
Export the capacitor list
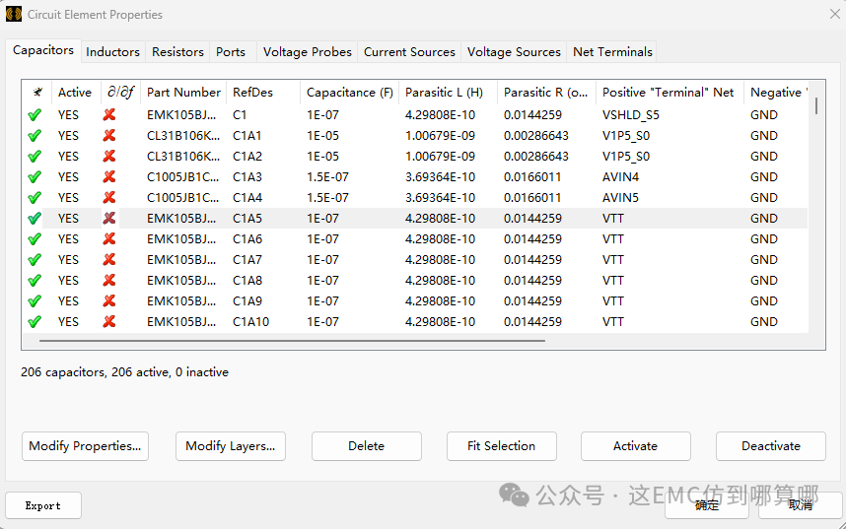pos(43,505)
